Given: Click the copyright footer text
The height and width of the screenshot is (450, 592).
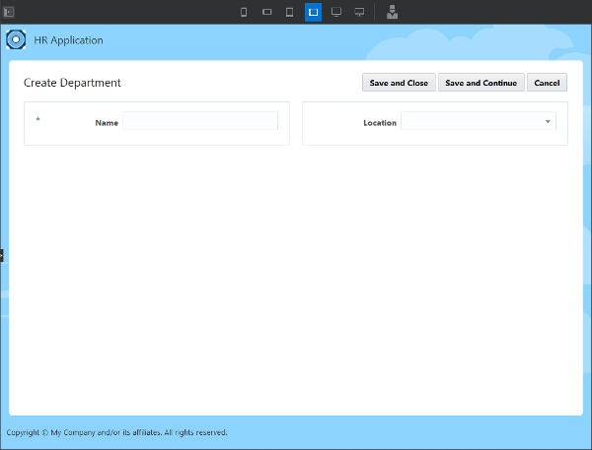Looking at the screenshot, I should point(116,432).
